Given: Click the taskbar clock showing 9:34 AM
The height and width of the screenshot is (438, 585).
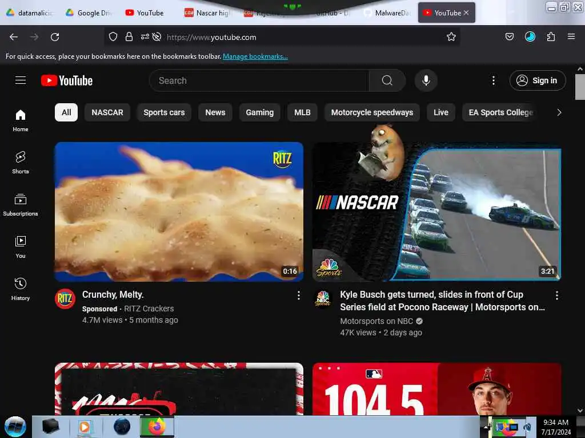Looking at the screenshot, I should click(x=556, y=427).
